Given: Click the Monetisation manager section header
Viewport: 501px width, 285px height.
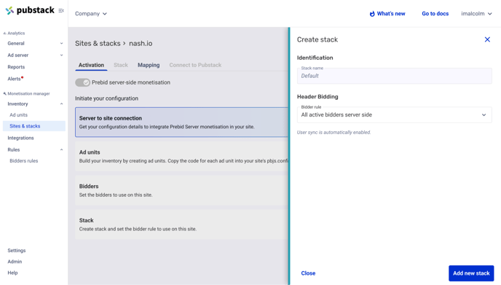Looking at the screenshot, I should coord(26,94).
